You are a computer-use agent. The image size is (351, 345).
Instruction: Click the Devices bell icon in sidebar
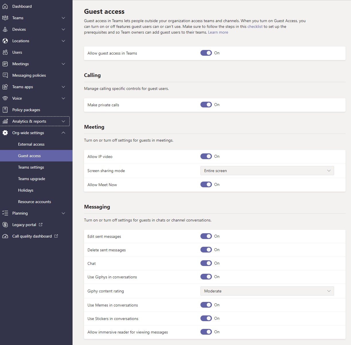[5, 29]
